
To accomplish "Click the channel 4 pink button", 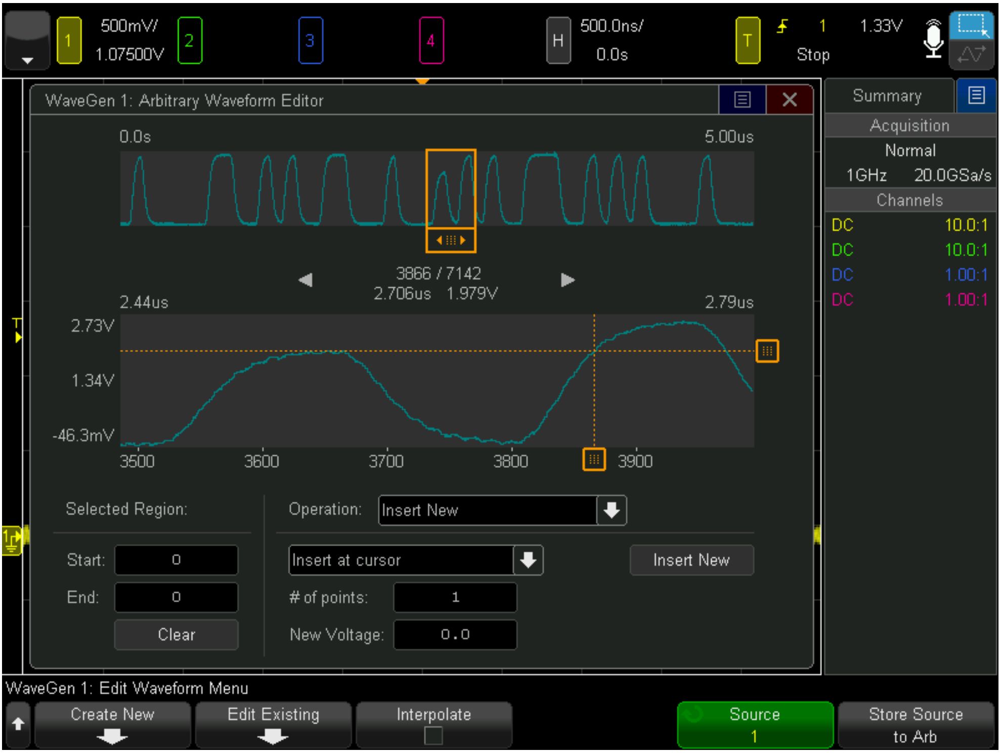I will pos(431,40).
